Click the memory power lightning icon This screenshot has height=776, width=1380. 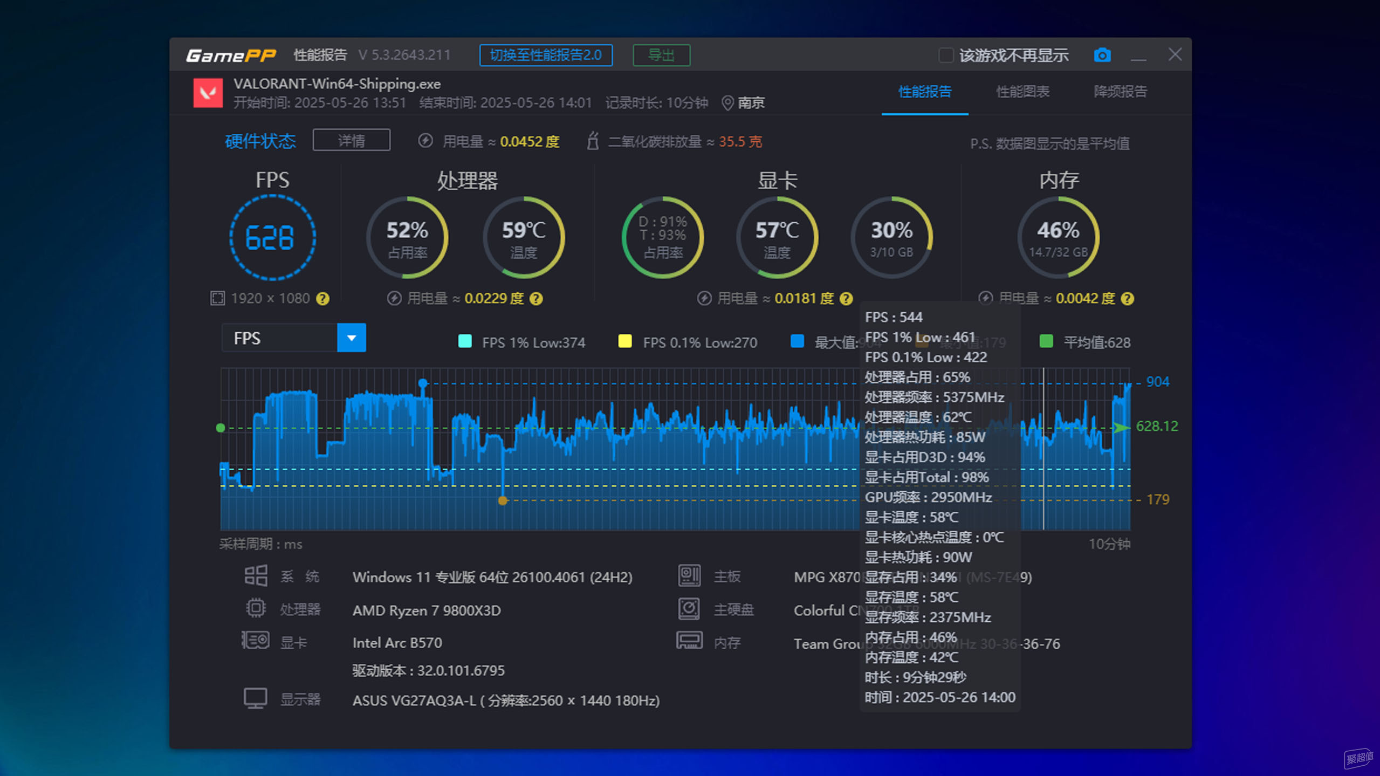[986, 298]
